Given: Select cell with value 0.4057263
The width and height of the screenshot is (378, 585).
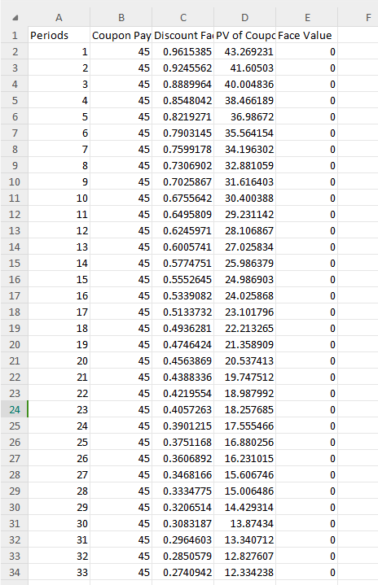Looking at the screenshot, I should pyautogui.click(x=183, y=409).
